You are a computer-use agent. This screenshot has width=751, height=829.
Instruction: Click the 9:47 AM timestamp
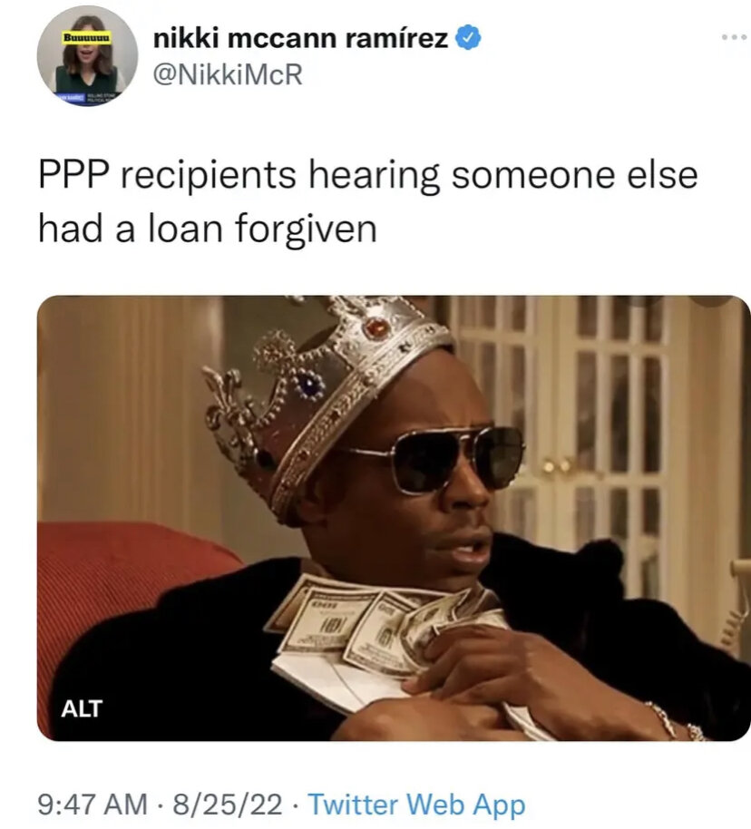pos(93,805)
